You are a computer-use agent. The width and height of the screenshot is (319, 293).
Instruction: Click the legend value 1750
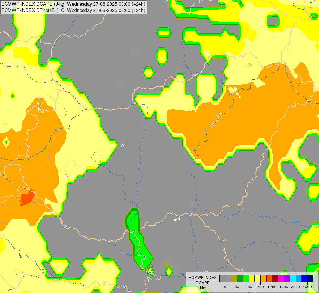[284, 287]
